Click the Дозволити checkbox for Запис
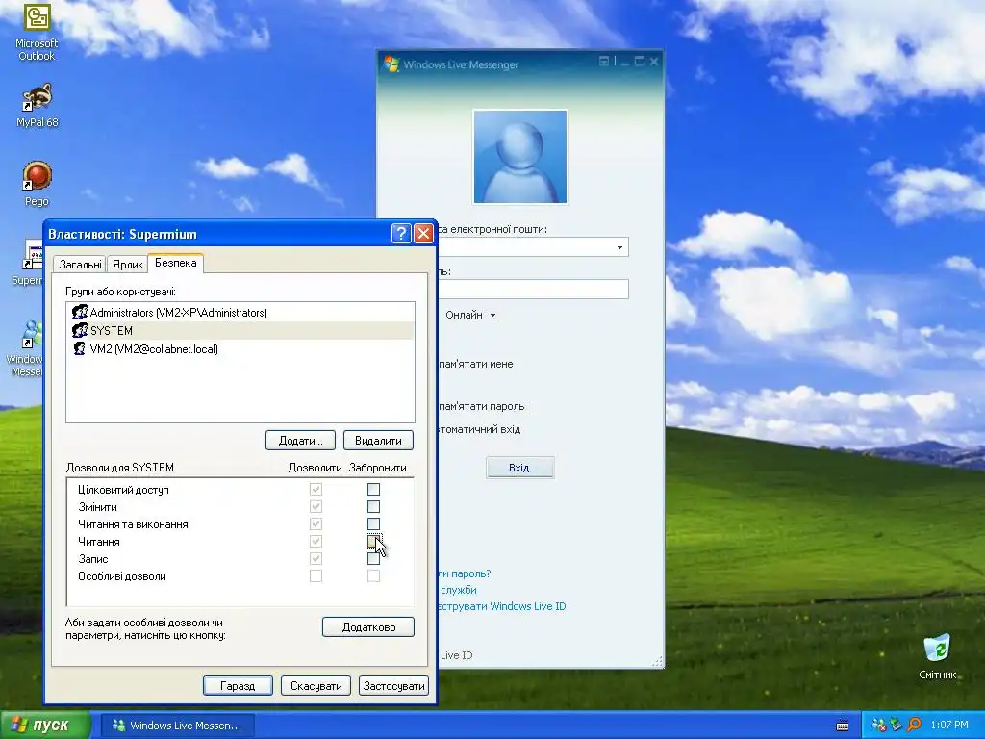985x739 pixels. (x=316, y=558)
